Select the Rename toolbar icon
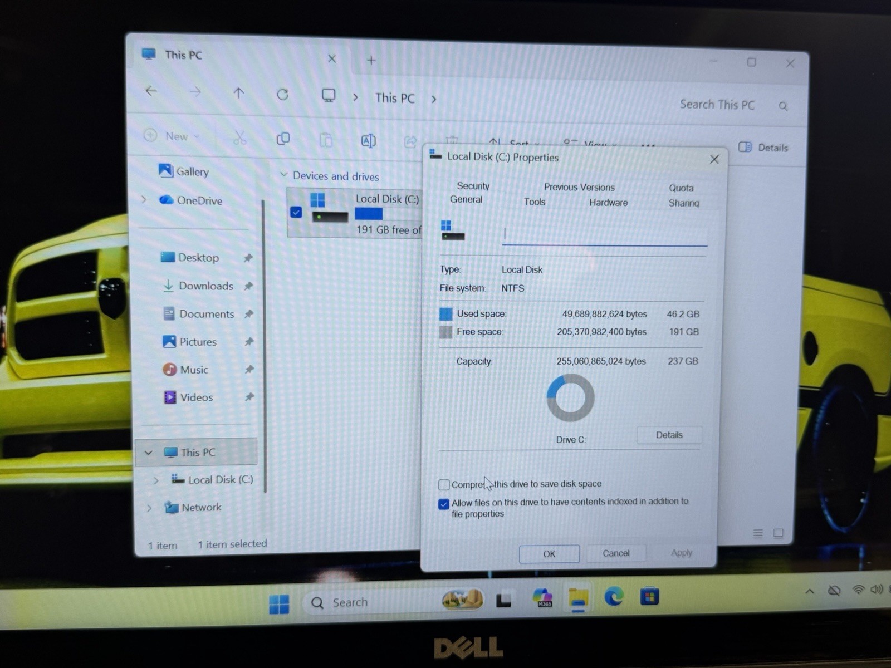 tap(368, 141)
